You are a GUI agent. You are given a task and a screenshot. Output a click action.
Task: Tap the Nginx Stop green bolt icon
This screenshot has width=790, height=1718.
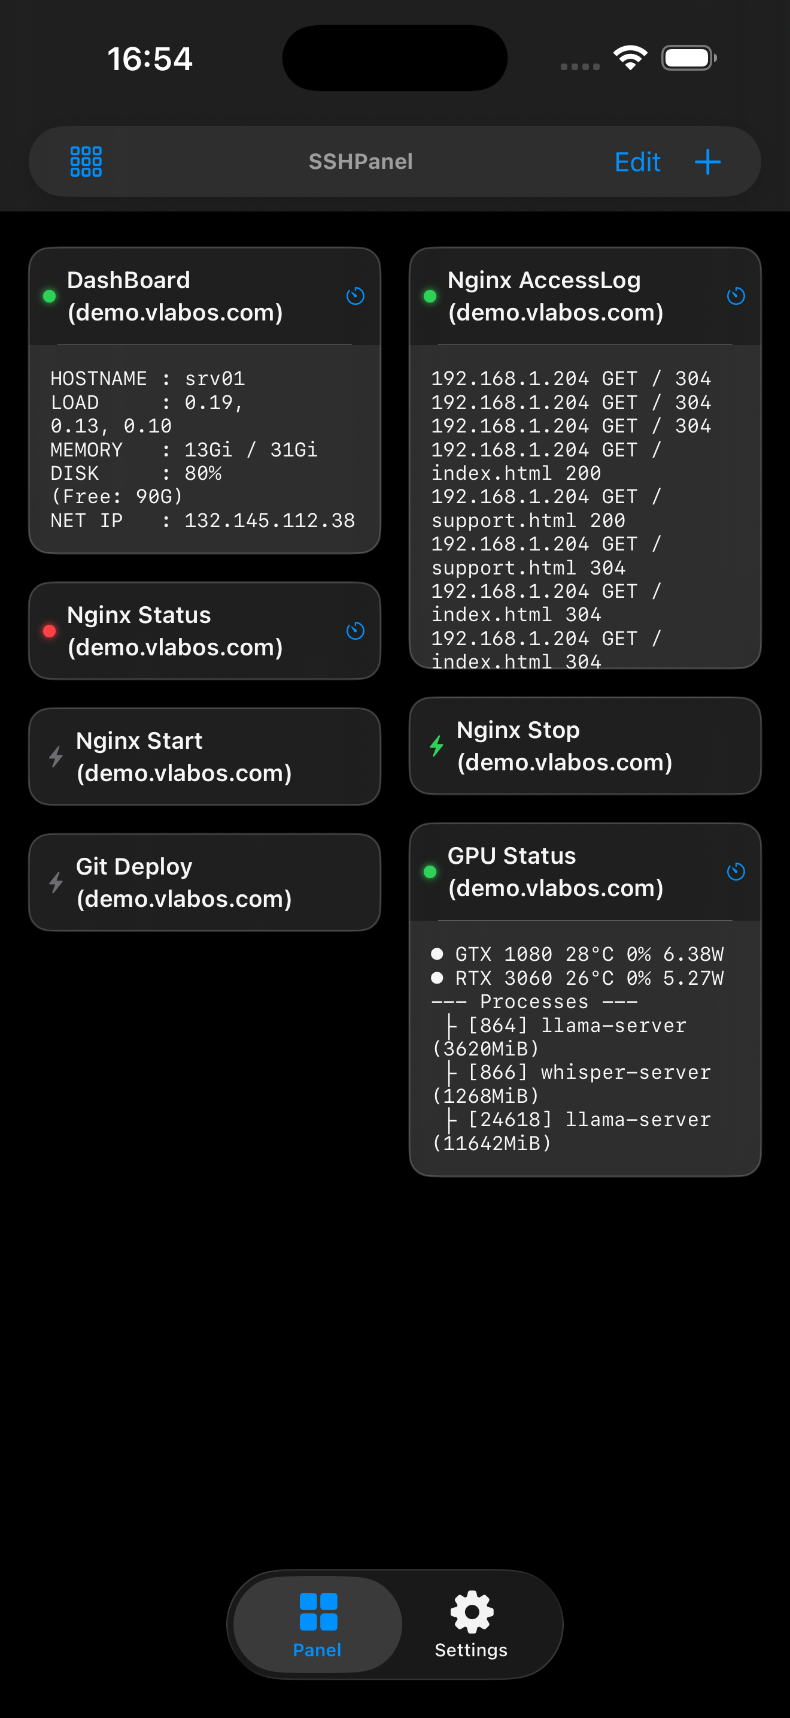click(436, 746)
